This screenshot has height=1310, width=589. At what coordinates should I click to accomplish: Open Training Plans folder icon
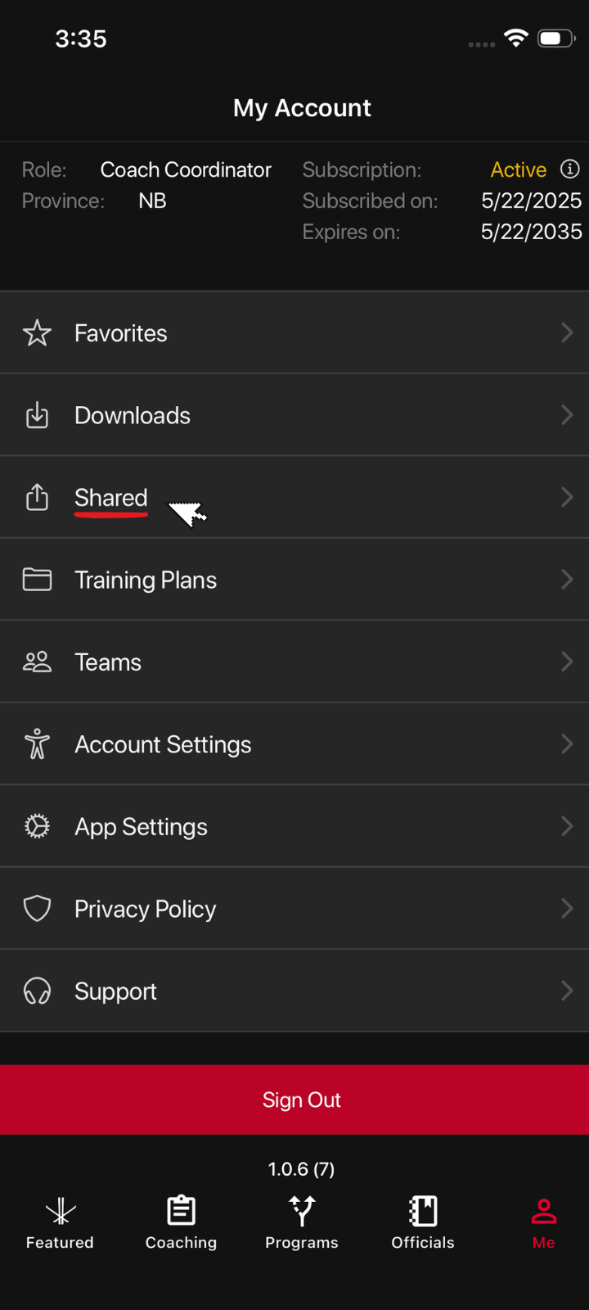pyautogui.click(x=37, y=579)
